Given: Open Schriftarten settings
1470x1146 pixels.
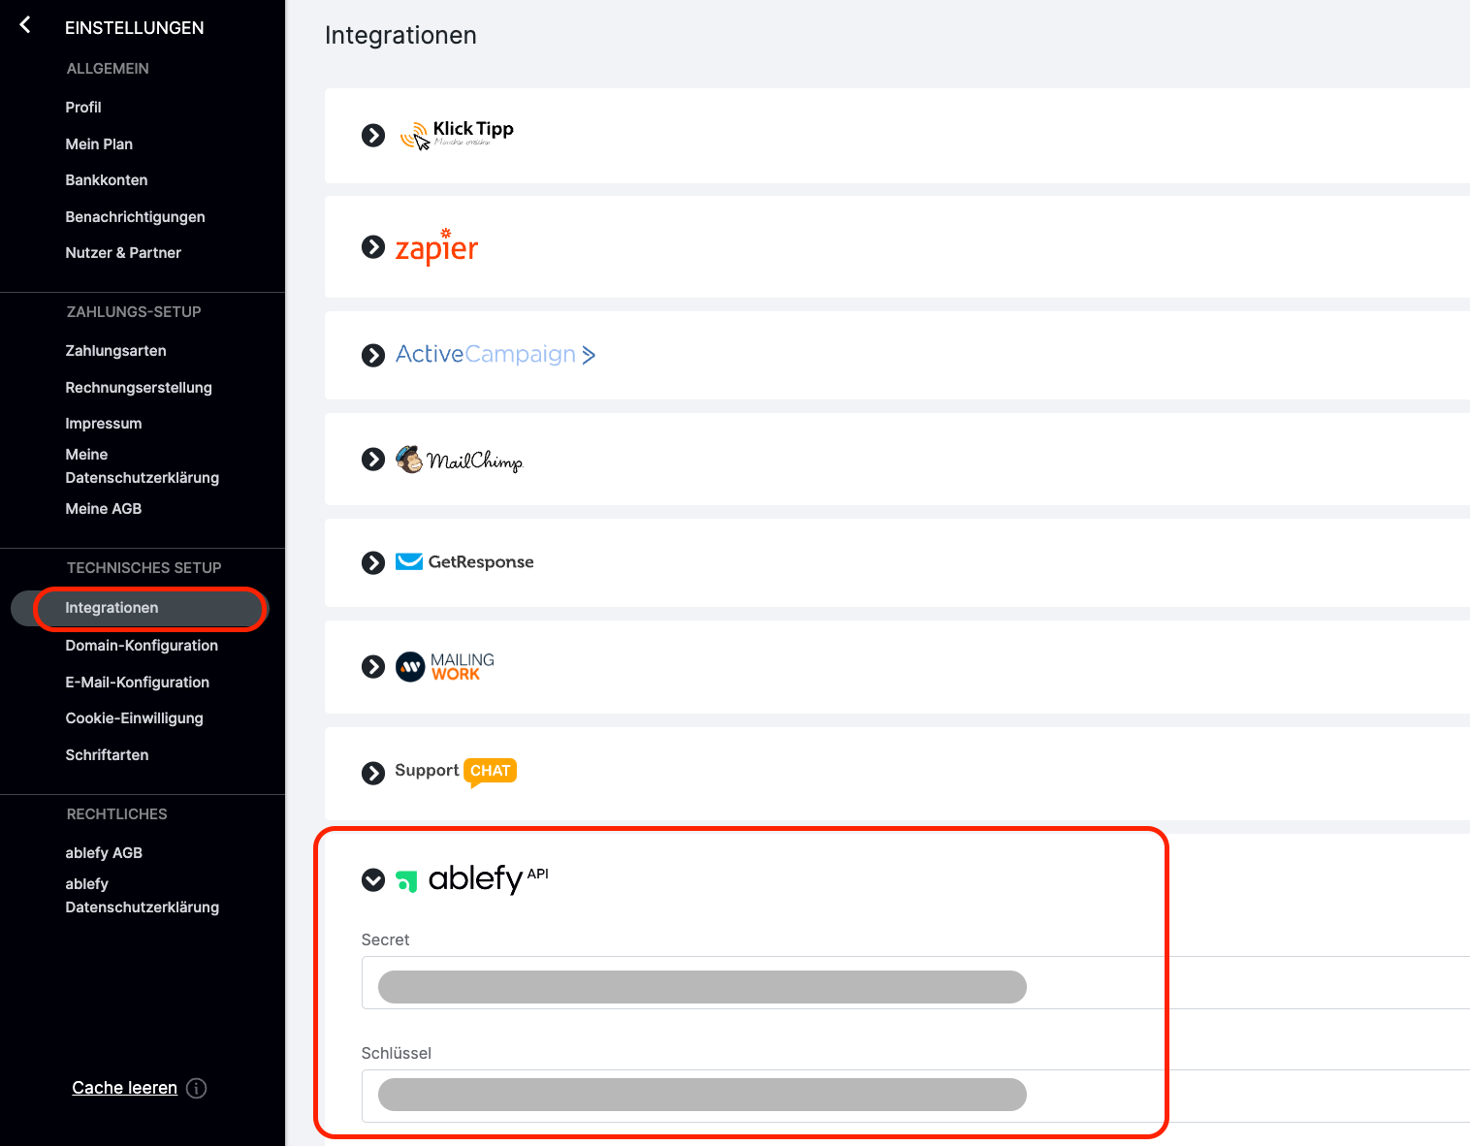Looking at the screenshot, I should pyautogui.click(x=107, y=755).
